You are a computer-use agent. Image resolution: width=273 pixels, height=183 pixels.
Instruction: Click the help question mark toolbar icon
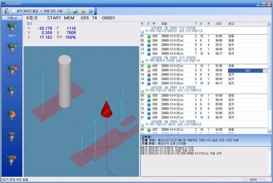coord(90,11)
